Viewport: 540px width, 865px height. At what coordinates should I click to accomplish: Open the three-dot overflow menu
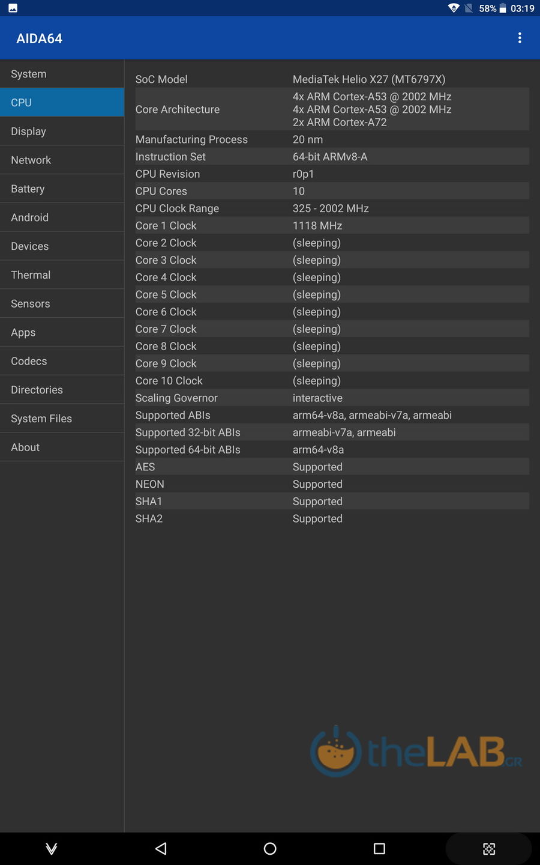click(520, 38)
